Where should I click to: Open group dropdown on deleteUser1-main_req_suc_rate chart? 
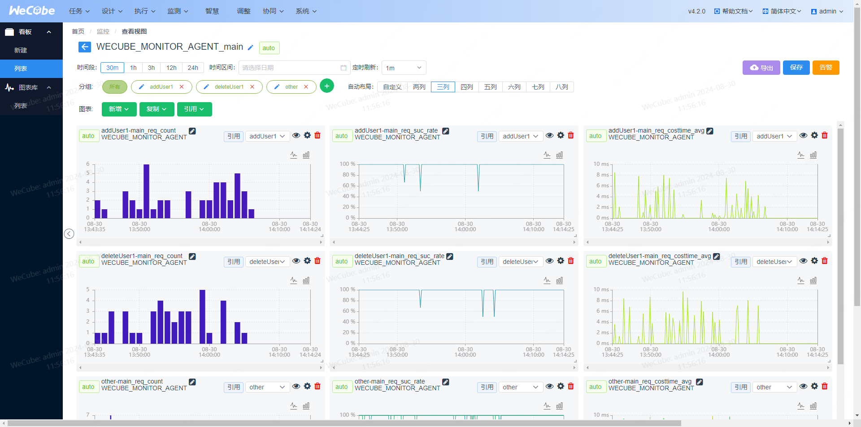point(521,262)
